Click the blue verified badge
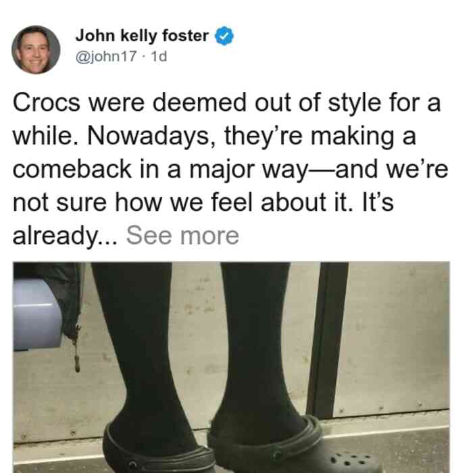The image size is (473, 473). (x=224, y=36)
